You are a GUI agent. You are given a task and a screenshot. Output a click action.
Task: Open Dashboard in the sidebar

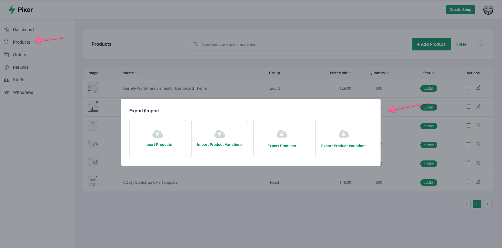(x=23, y=30)
